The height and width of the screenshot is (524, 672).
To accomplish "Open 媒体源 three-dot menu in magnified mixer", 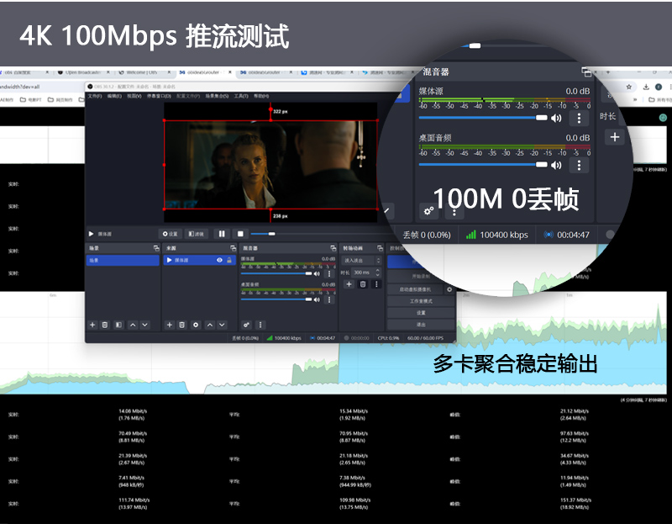I will (580, 118).
